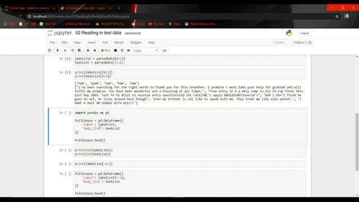The height and width of the screenshot is (202, 359).
Task: Bookmark this page with the star icon
Action: 337,16
